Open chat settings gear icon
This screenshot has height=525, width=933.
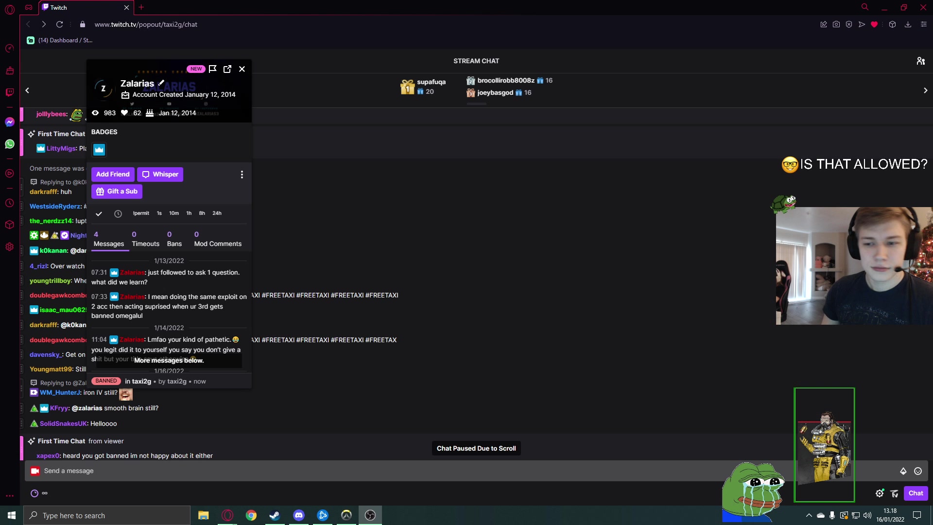point(880,493)
